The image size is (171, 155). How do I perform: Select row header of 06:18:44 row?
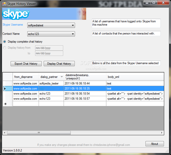(x=8, y=83)
